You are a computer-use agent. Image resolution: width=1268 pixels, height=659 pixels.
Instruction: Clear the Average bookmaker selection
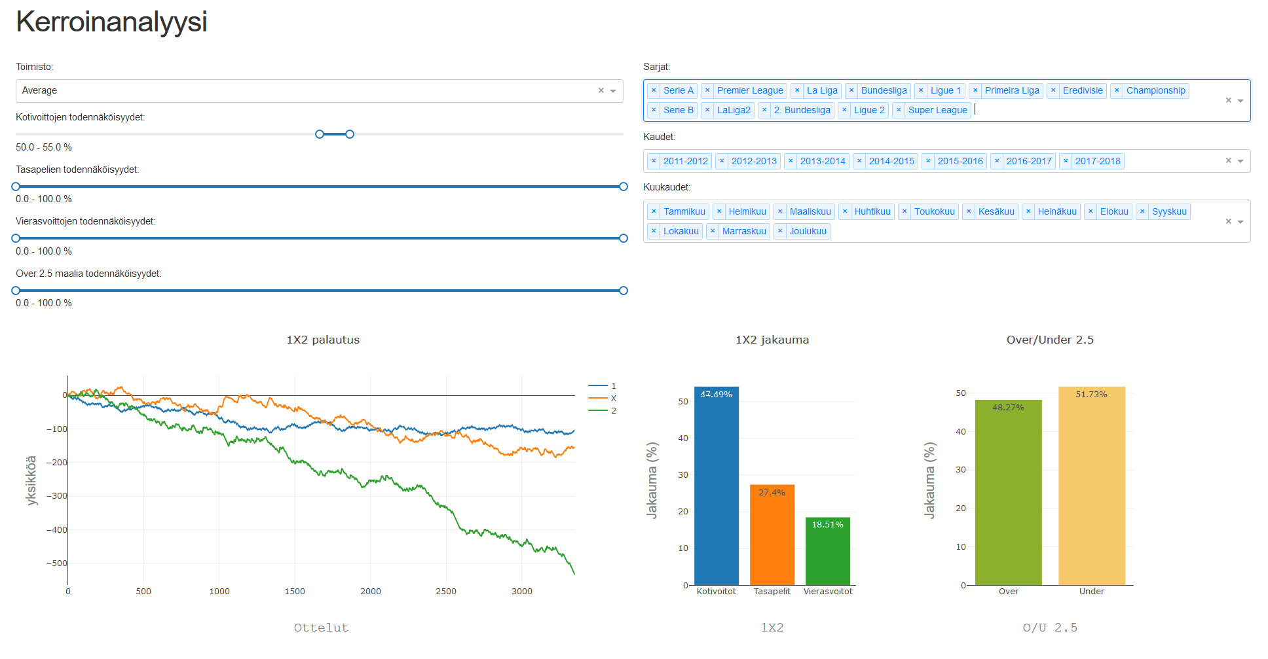pyautogui.click(x=601, y=91)
